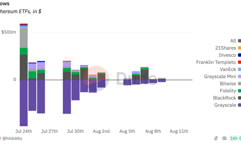
Task: Click the Aug 2nd x-axis label
Action: 101,131
